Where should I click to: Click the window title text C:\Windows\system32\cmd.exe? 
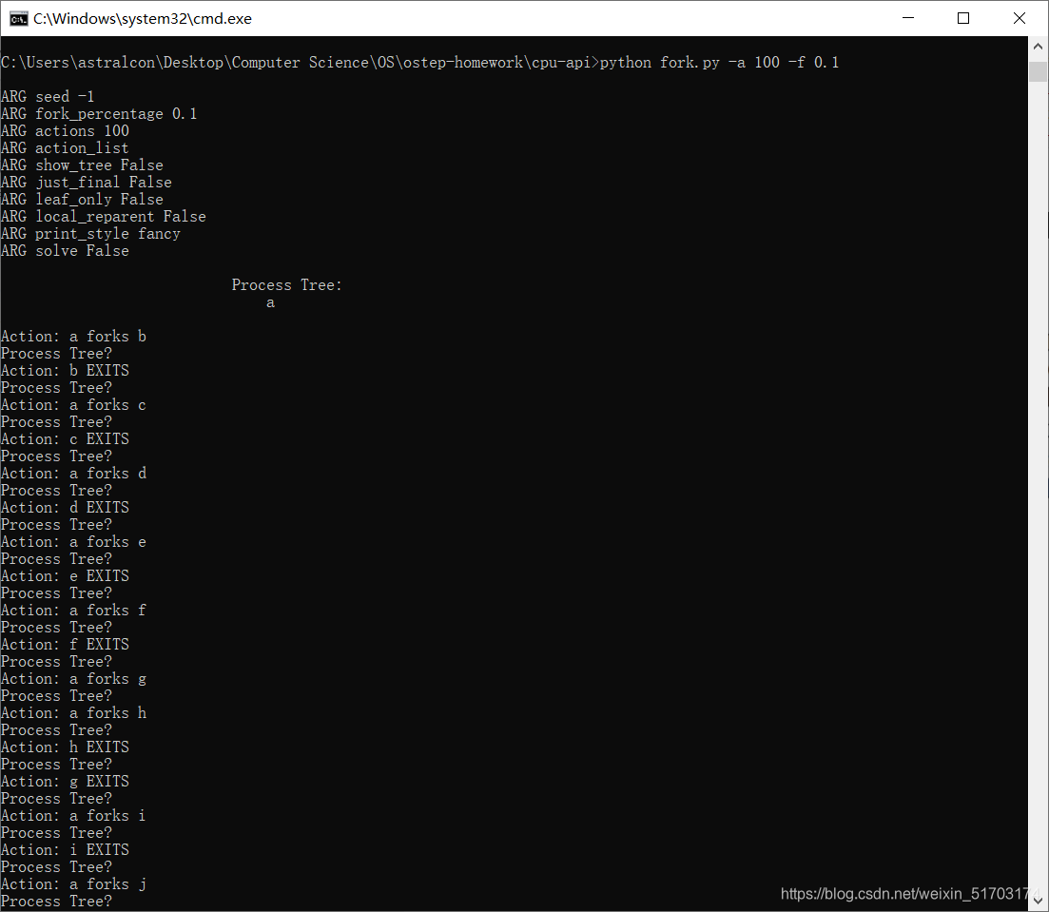(143, 19)
